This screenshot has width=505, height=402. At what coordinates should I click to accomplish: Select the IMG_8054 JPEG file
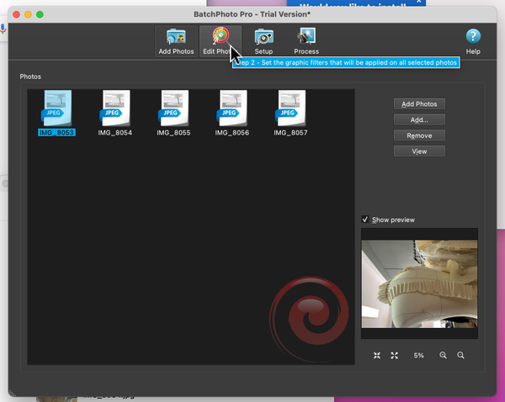(115, 108)
